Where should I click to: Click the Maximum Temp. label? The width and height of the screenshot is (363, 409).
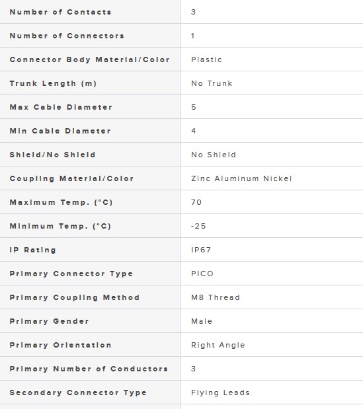pyautogui.click(x=61, y=202)
